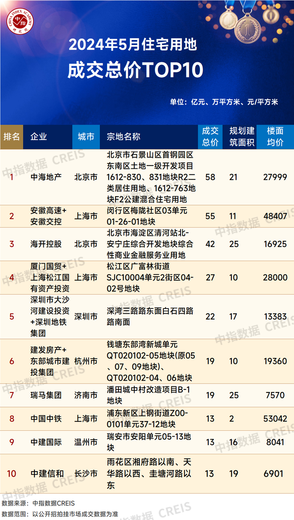Click parcel name starting '钱塘东部湾新城单元'
Image resolution: width=294 pixels, height=520 pixels.
151,361
